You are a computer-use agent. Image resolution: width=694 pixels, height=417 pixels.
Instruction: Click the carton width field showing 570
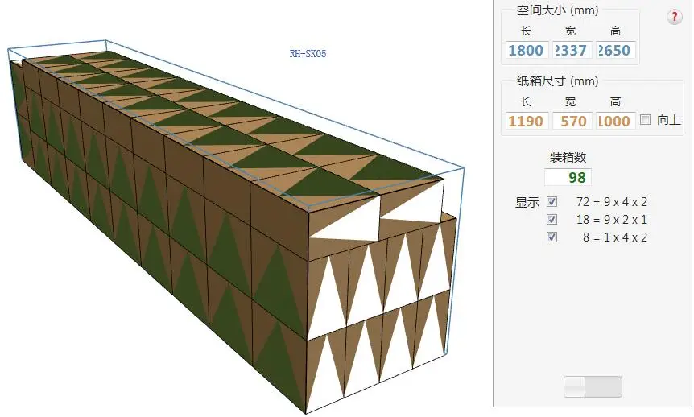point(572,121)
